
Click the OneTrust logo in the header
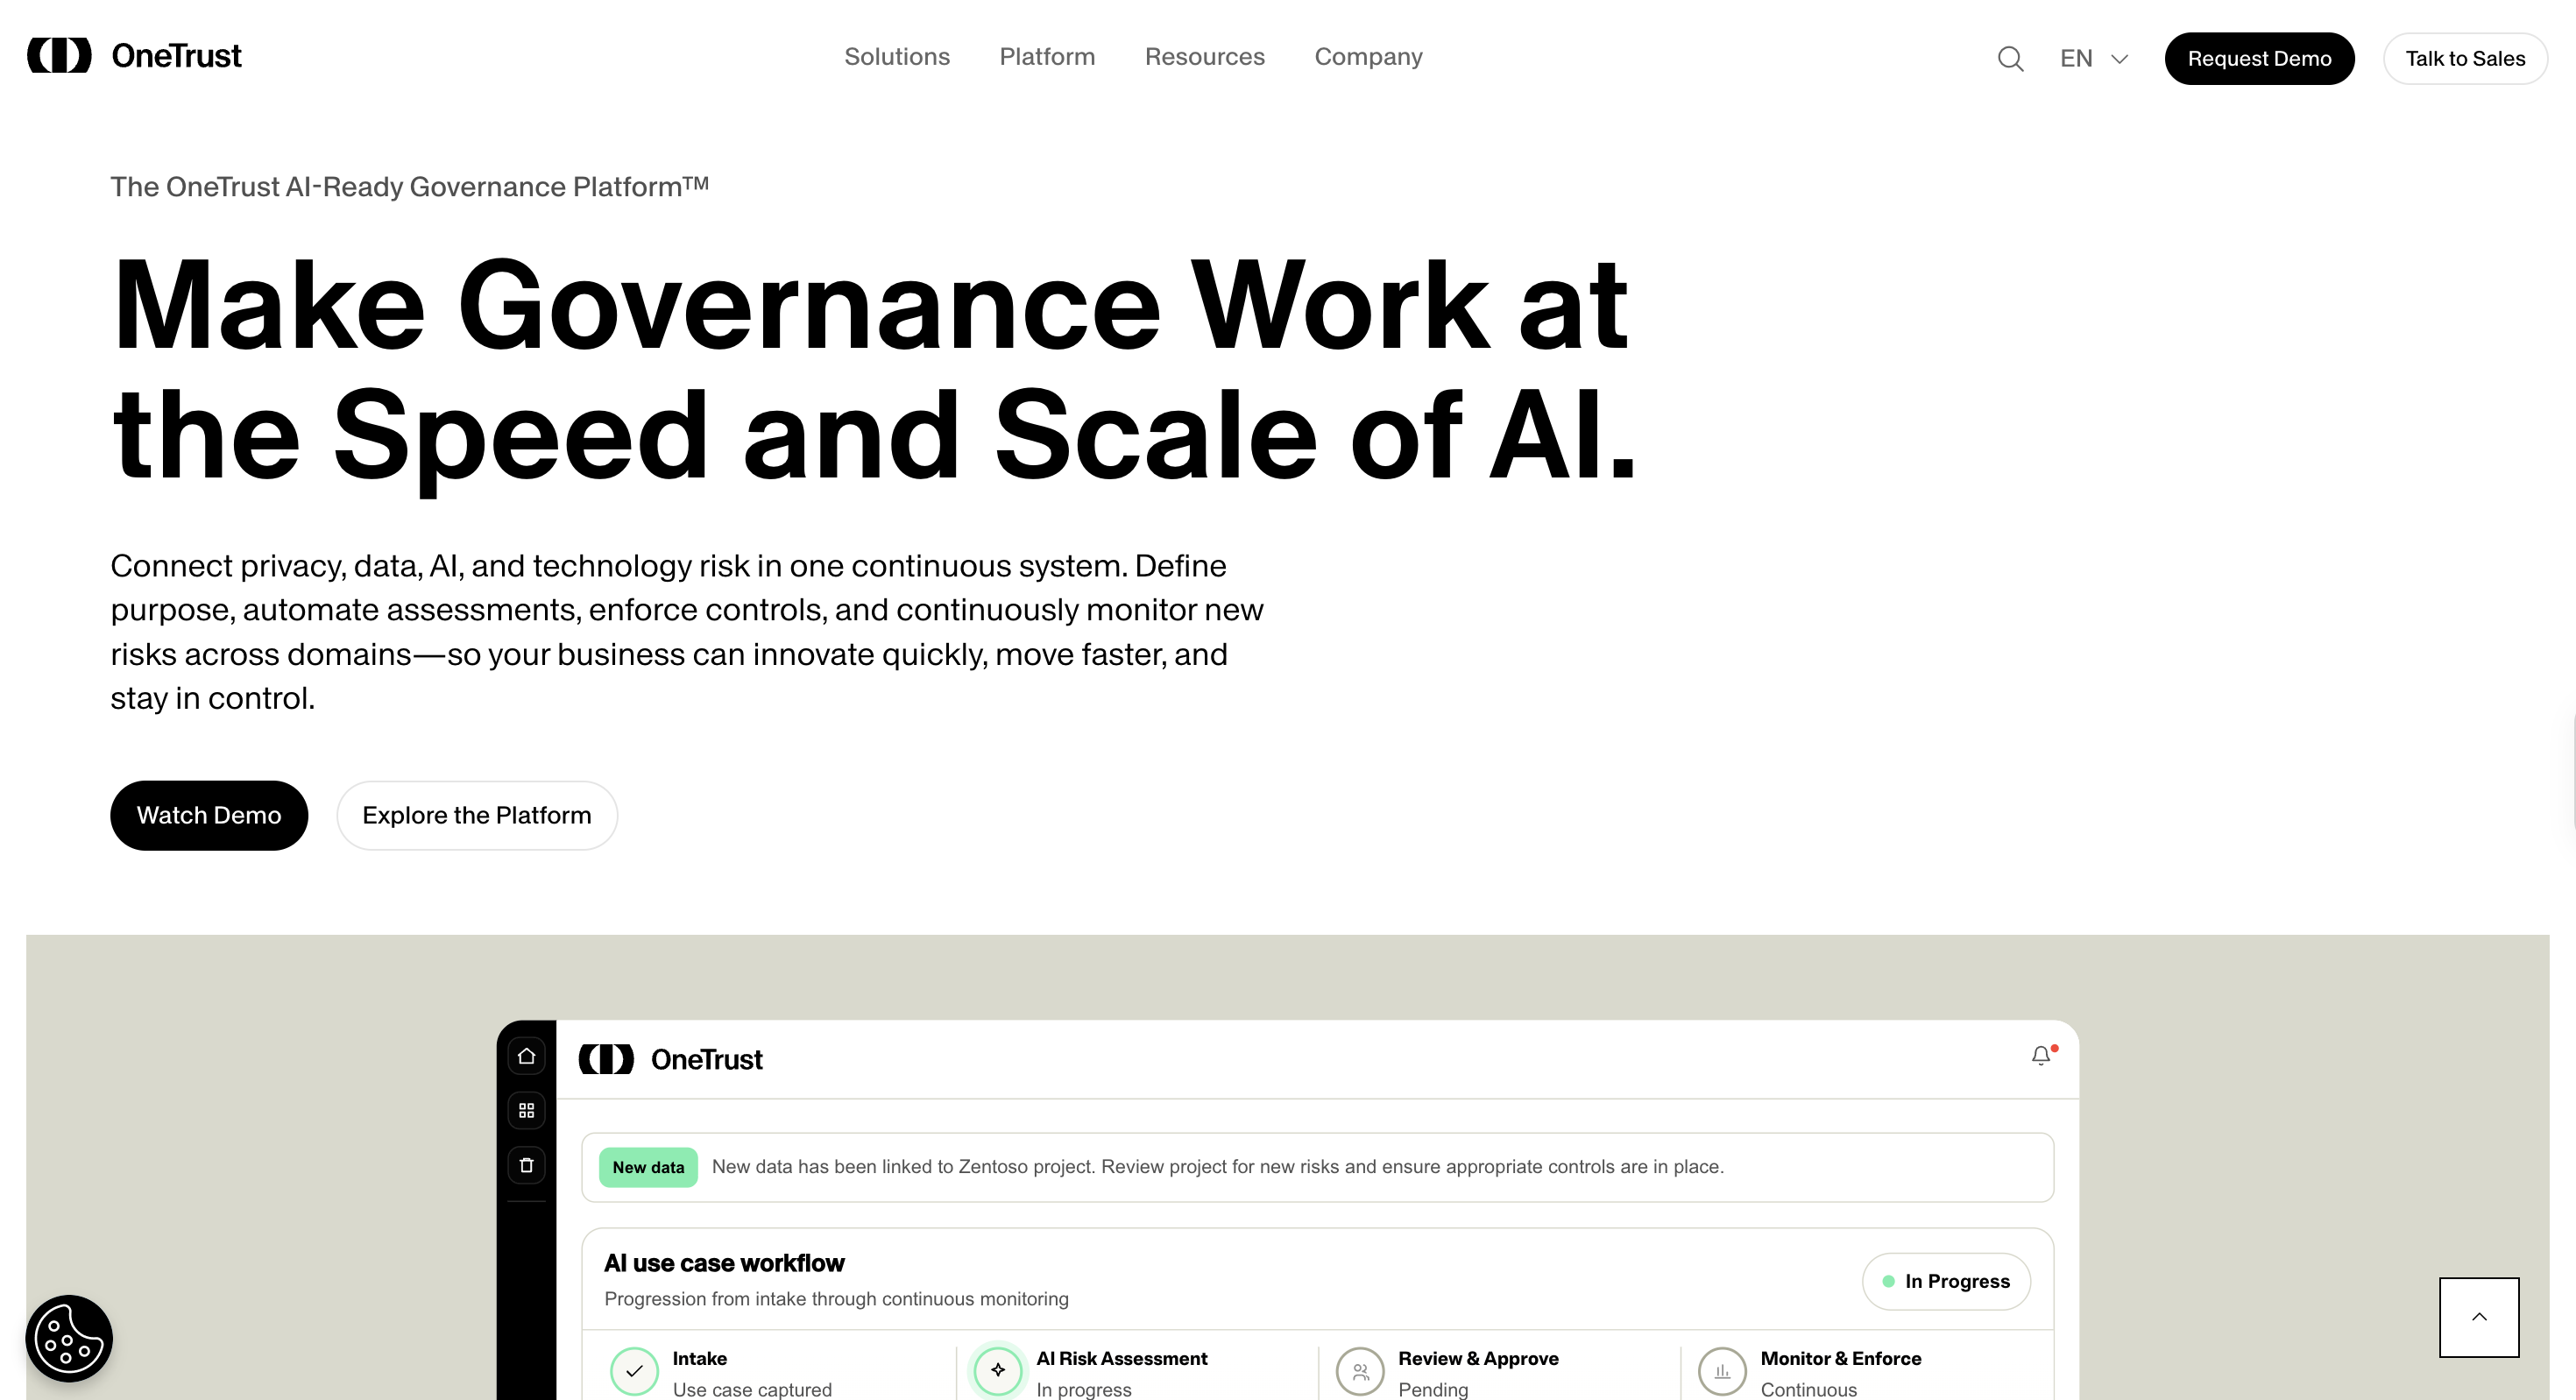pyautogui.click(x=134, y=56)
